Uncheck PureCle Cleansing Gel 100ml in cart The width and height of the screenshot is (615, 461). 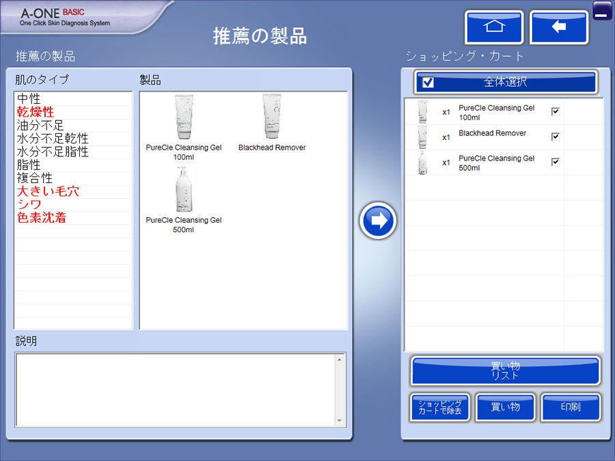click(x=555, y=112)
